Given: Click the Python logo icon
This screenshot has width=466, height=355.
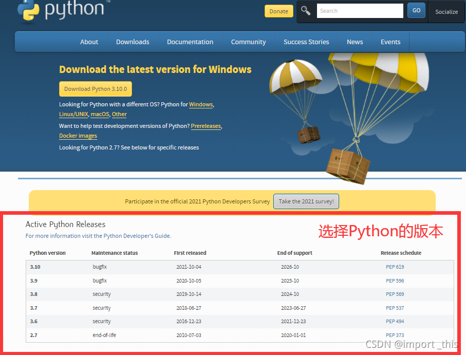Looking at the screenshot, I should [x=28, y=10].
